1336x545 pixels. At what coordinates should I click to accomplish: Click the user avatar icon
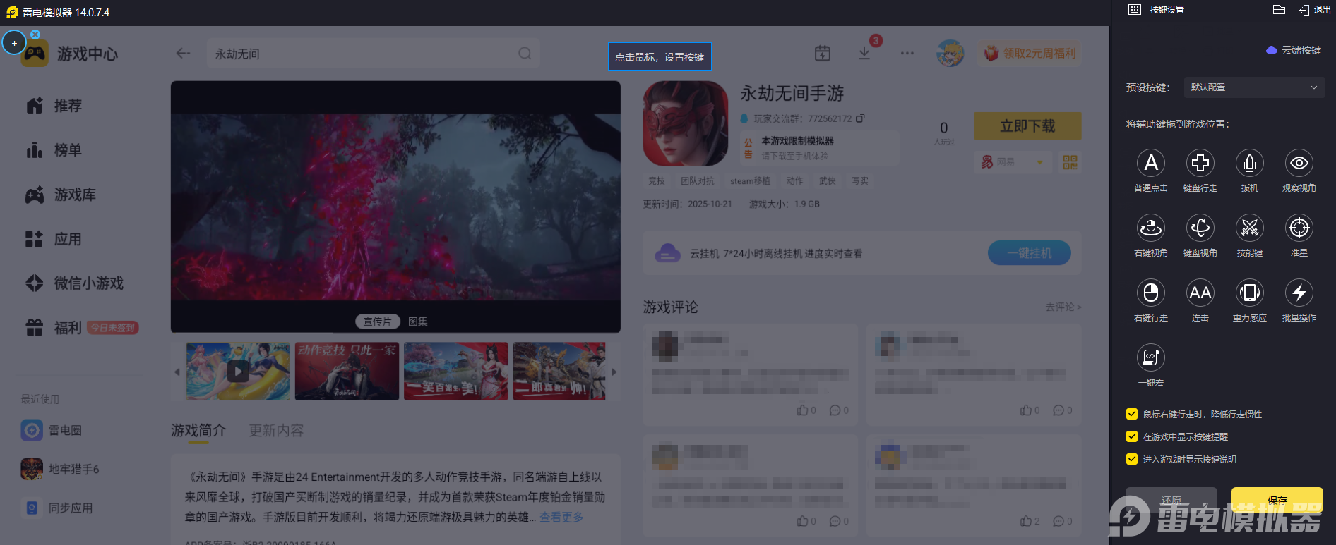point(950,53)
